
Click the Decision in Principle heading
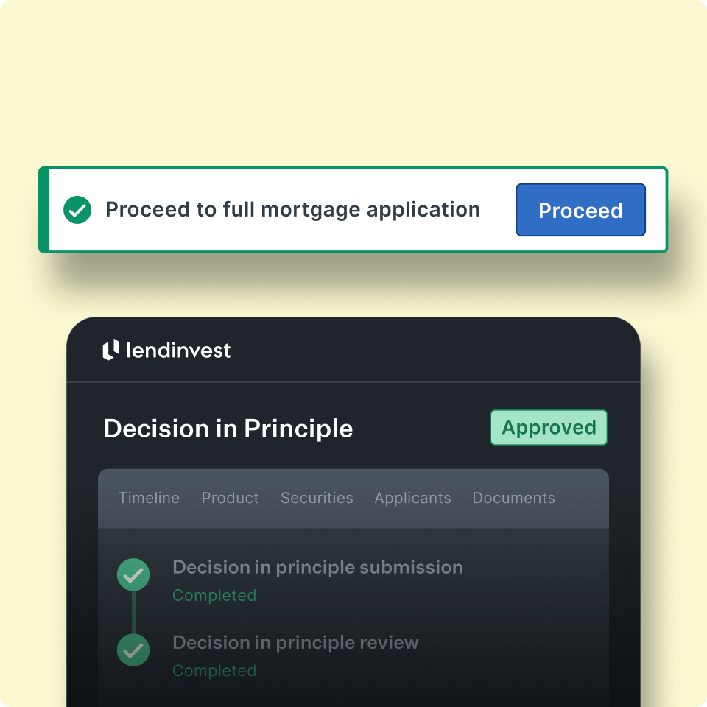pyautogui.click(x=228, y=429)
